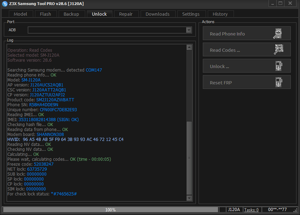Click the unique number CFN00FC7DE82E93

tap(58, 110)
